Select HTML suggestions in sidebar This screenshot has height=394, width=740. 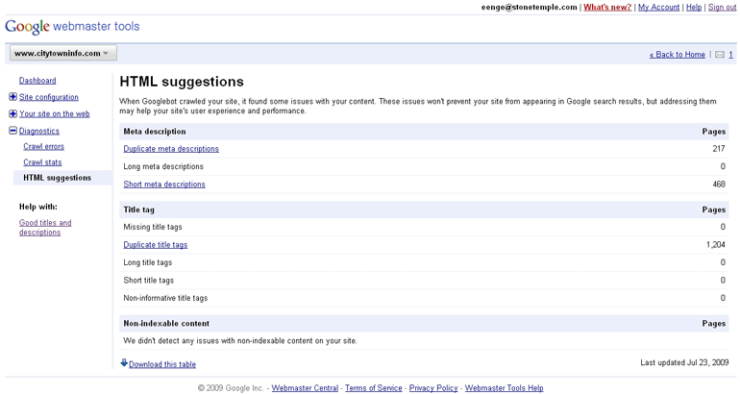coord(57,178)
